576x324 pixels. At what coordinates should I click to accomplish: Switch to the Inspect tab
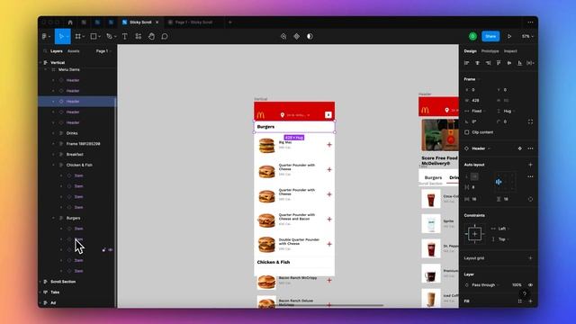click(x=510, y=51)
